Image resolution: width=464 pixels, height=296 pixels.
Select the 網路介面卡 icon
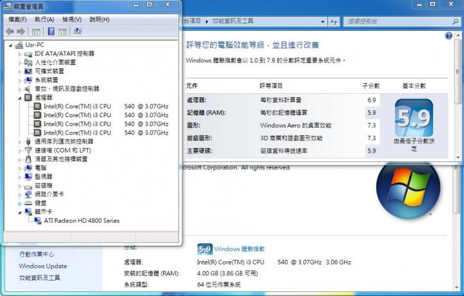point(28,194)
